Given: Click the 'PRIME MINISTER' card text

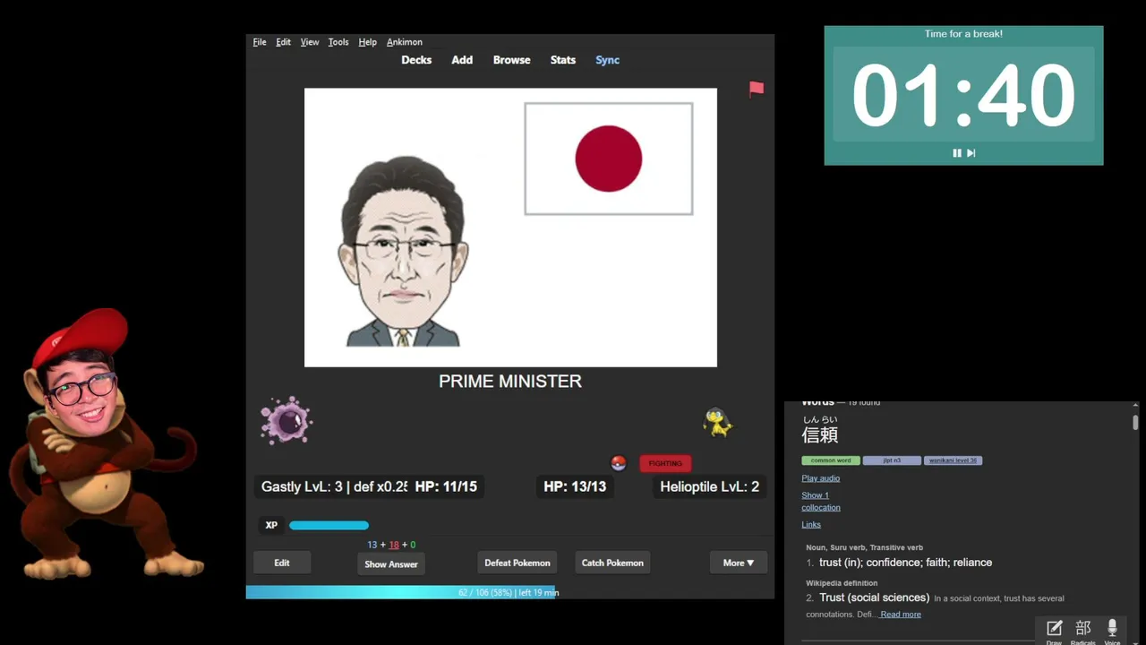Looking at the screenshot, I should [510, 381].
